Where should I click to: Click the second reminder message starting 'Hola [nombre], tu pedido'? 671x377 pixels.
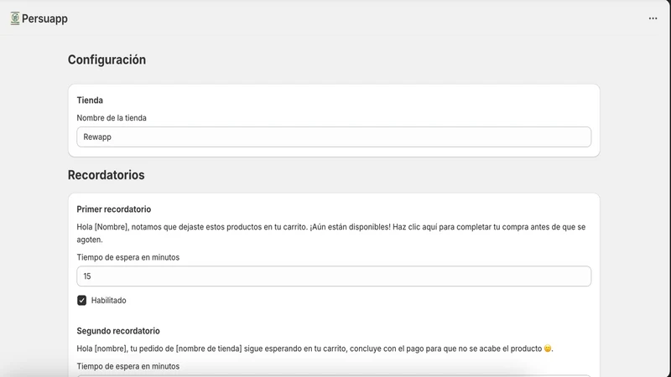[315, 349]
